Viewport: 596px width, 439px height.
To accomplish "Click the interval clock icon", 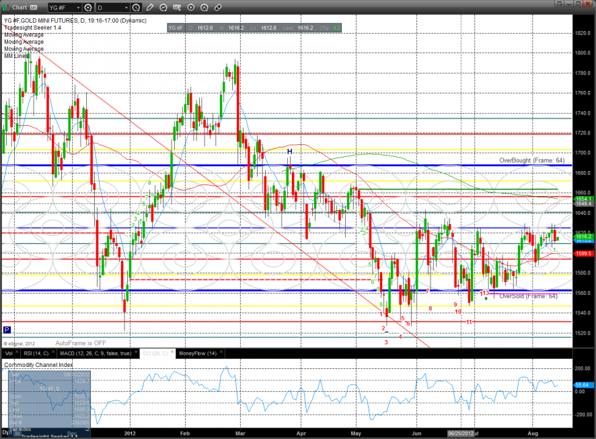I will tap(137, 8).
